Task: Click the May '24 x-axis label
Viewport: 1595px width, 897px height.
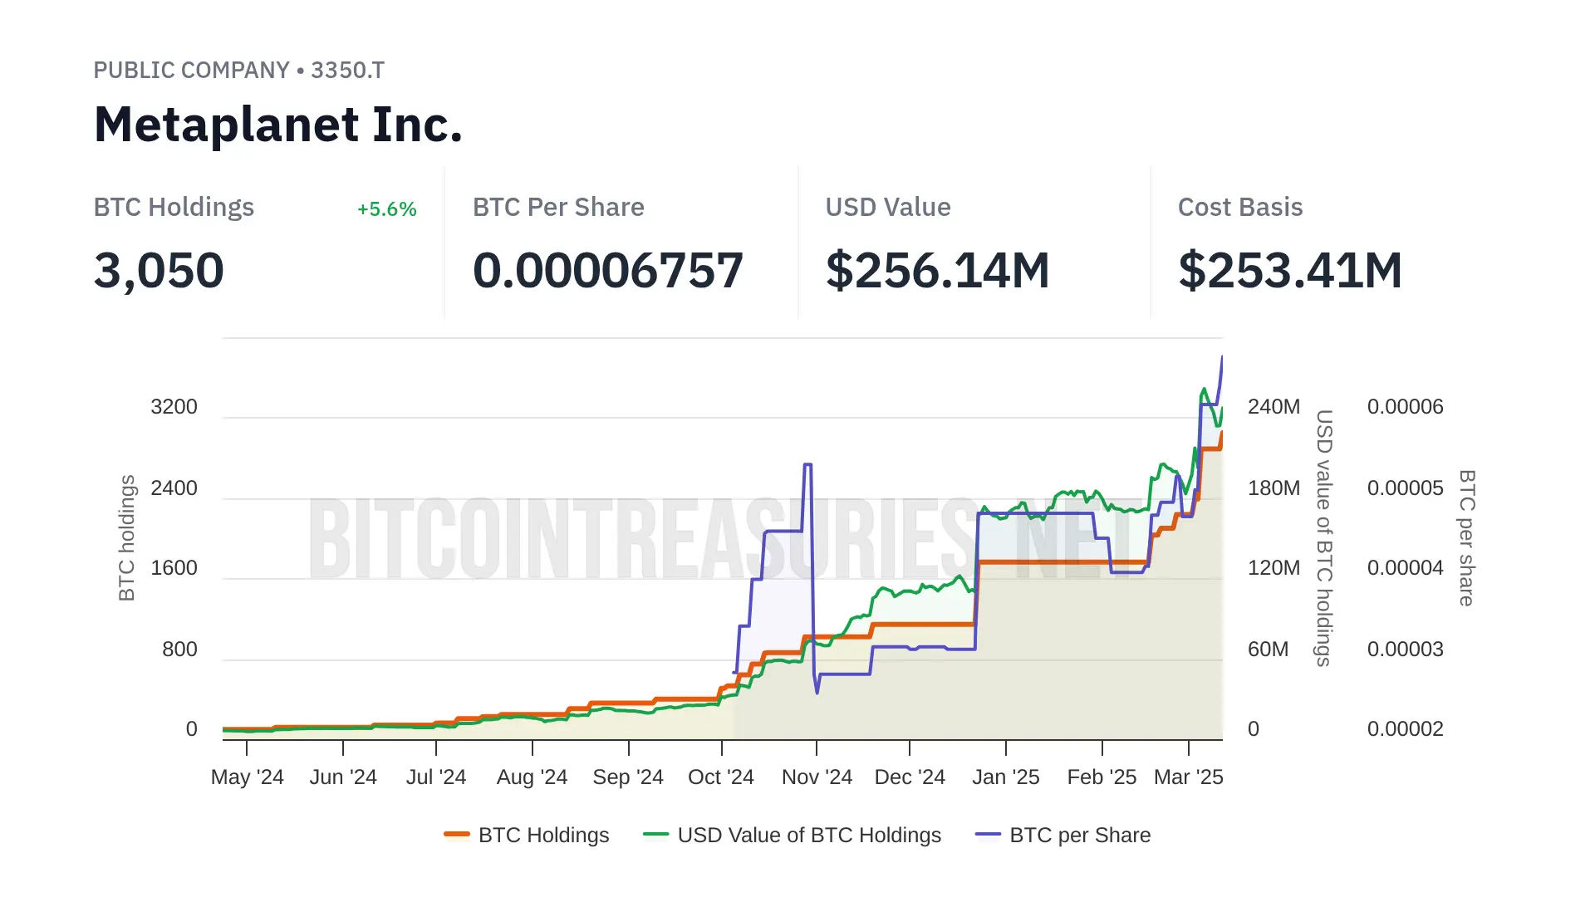Action: (247, 777)
